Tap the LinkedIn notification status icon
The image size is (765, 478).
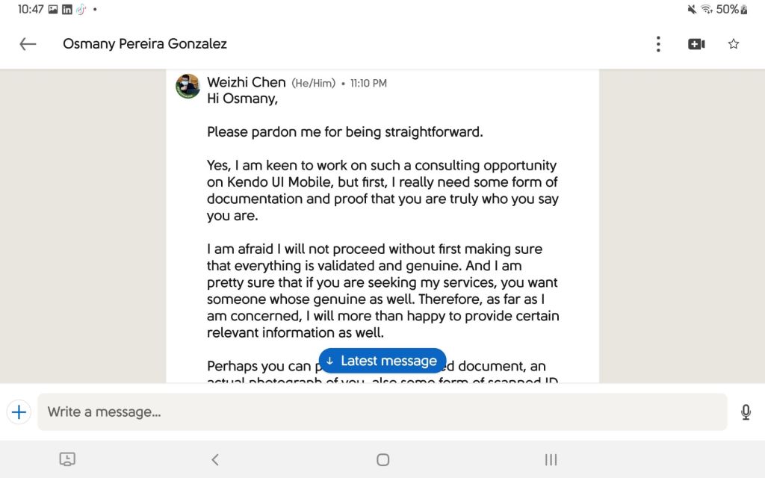(67, 10)
